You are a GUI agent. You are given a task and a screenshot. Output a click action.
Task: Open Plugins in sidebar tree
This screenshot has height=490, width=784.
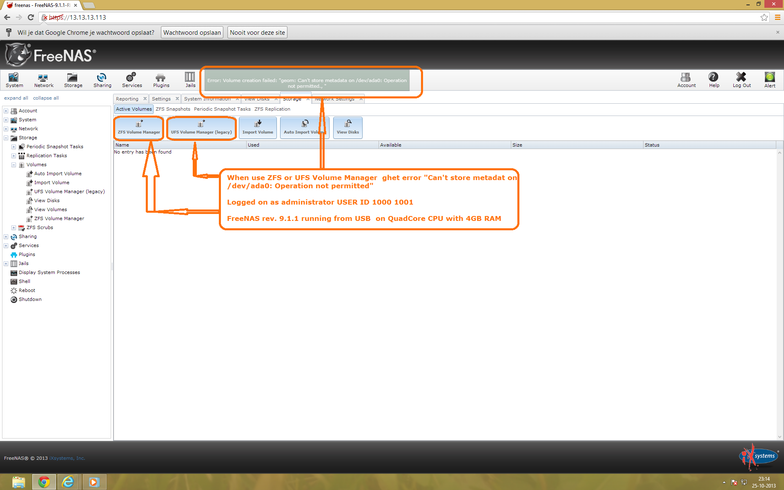pos(27,254)
